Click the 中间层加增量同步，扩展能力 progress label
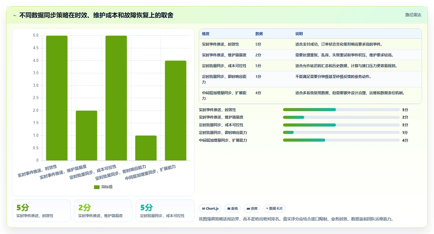Screen dimensions: 434x234 [x=223, y=140]
